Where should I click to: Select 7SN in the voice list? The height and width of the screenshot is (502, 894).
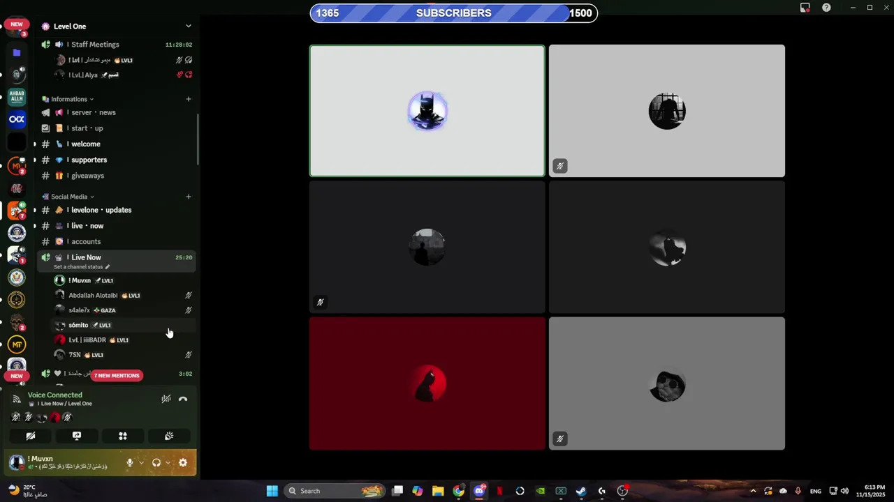[x=123, y=355]
